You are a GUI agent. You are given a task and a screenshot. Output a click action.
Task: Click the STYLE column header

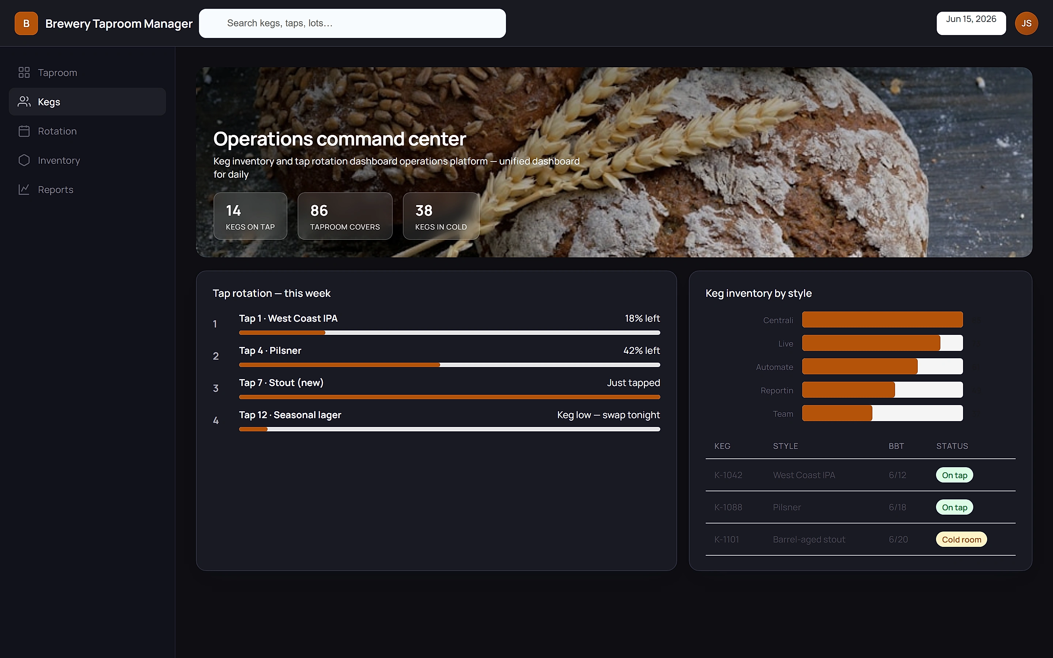click(x=785, y=446)
